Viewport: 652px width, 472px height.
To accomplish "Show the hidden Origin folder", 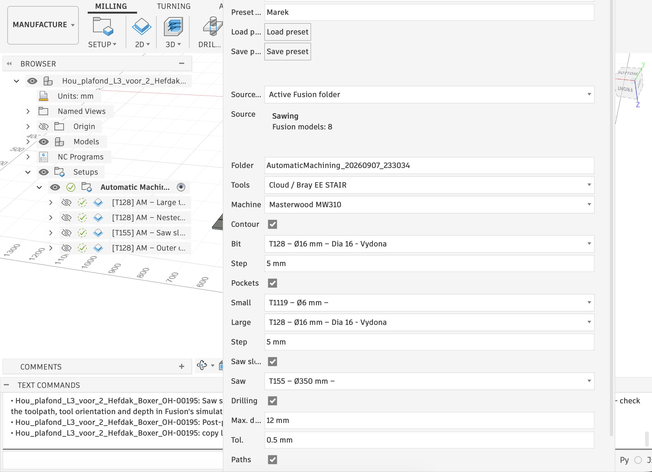I will point(44,127).
